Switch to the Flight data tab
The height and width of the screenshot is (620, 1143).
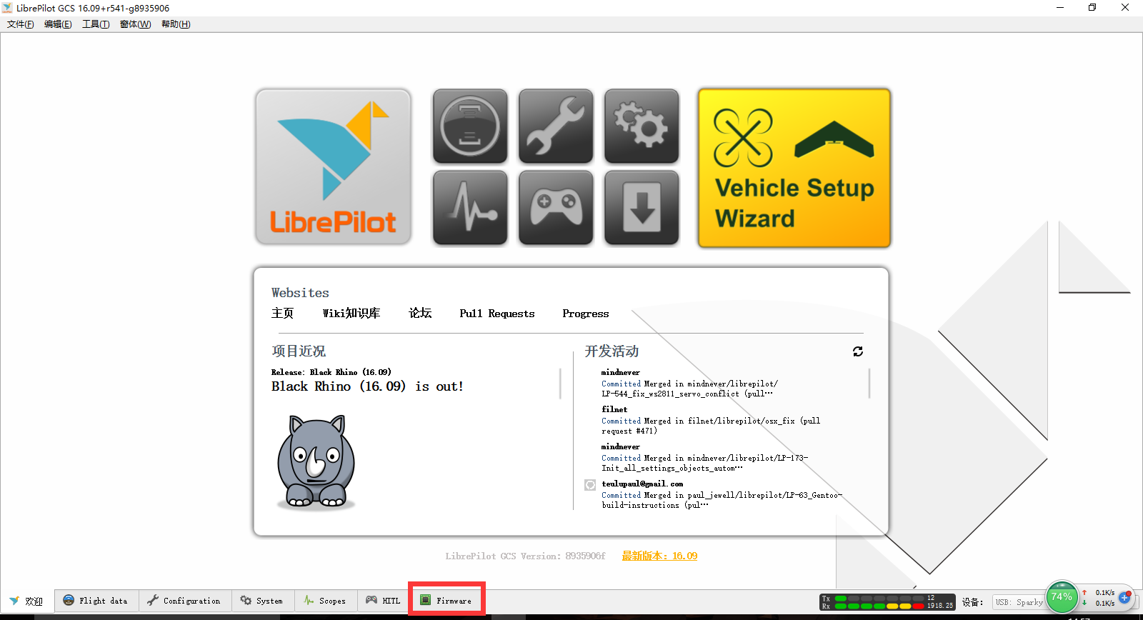pyautogui.click(x=96, y=601)
